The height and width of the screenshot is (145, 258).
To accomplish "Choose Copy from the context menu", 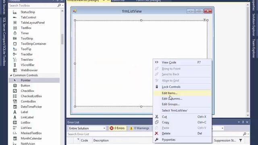I will (183, 122).
